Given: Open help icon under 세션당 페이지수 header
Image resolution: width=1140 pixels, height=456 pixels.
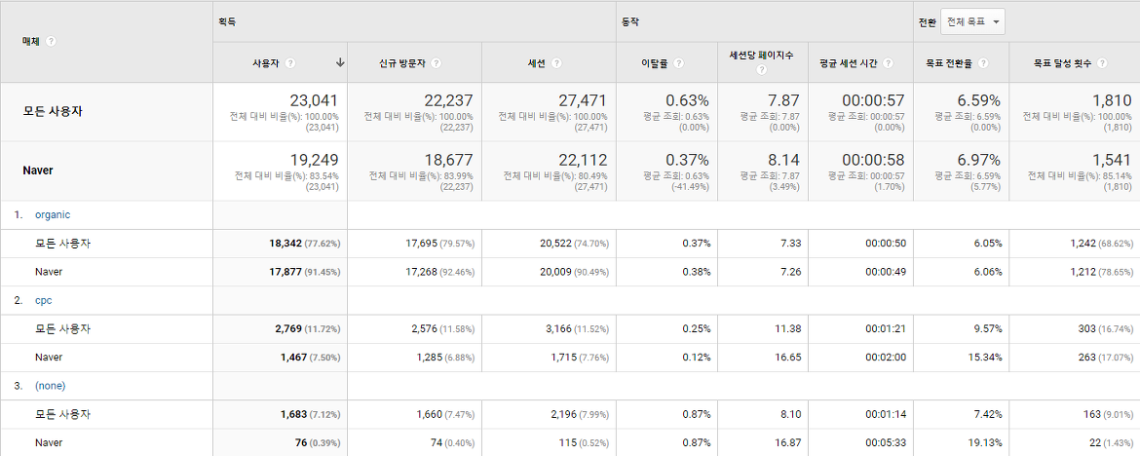Looking at the screenshot, I should [761, 70].
